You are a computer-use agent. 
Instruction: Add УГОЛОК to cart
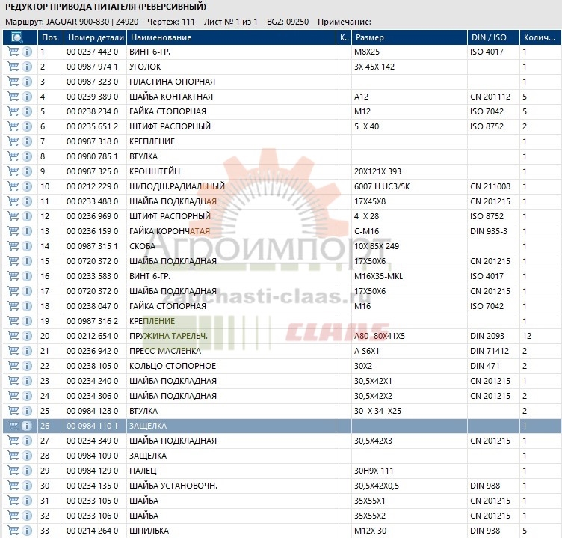tap(13, 67)
